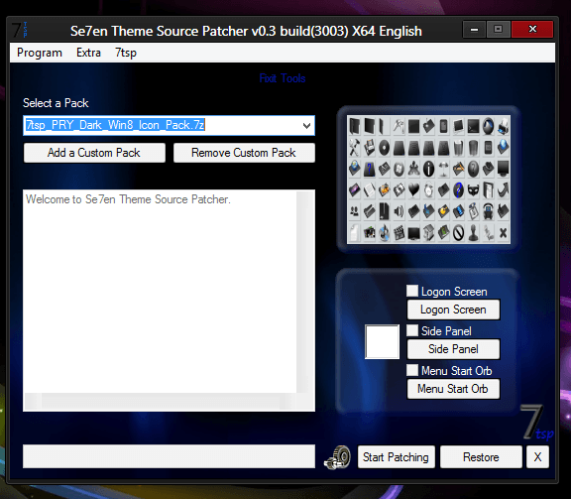
Task: Open the Program menu
Action: click(x=40, y=53)
